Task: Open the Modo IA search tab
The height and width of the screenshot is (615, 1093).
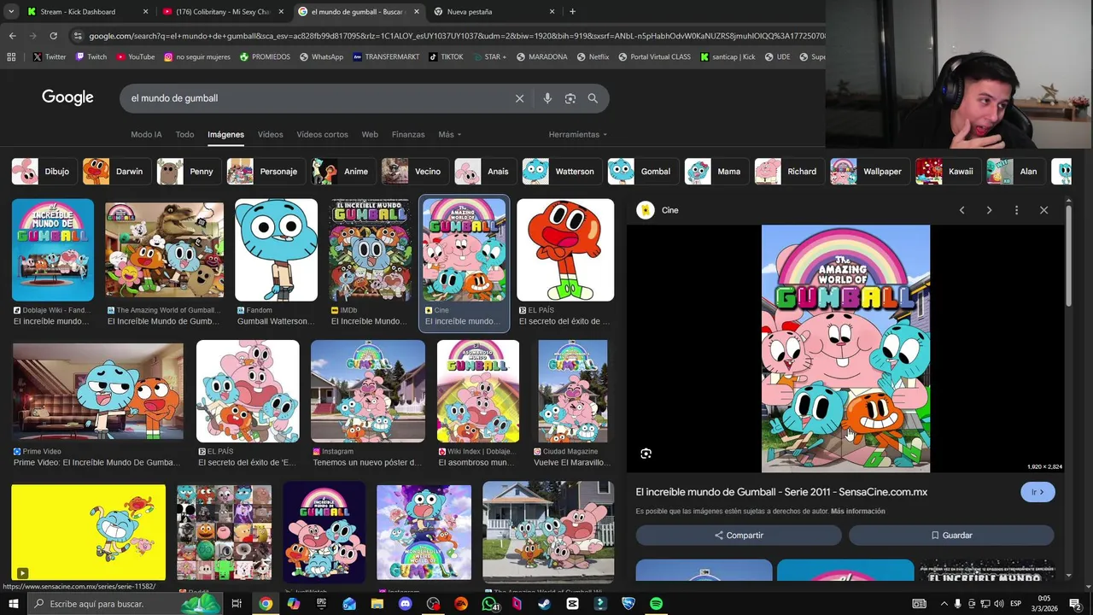Action: pos(146,134)
